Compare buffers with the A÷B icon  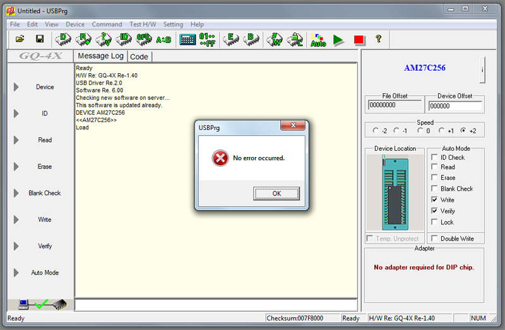click(x=163, y=40)
